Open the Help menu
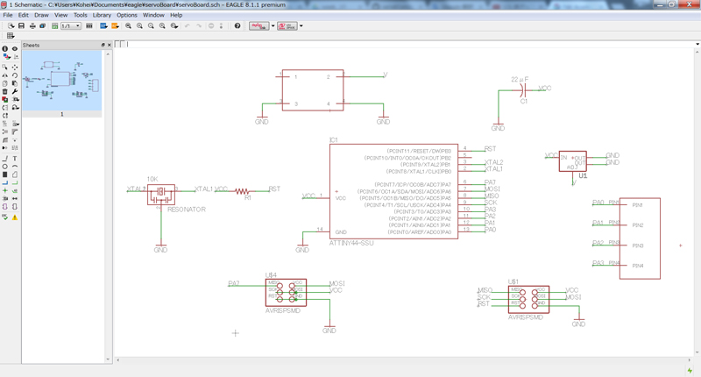This screenshot has width=701, height=377. tap(176, 15)
